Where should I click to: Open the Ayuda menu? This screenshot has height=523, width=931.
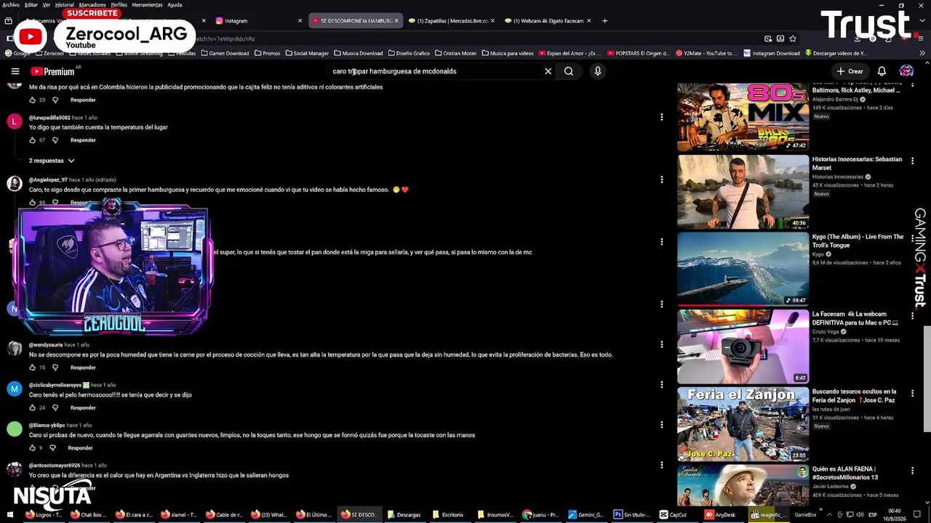[175, 4]
